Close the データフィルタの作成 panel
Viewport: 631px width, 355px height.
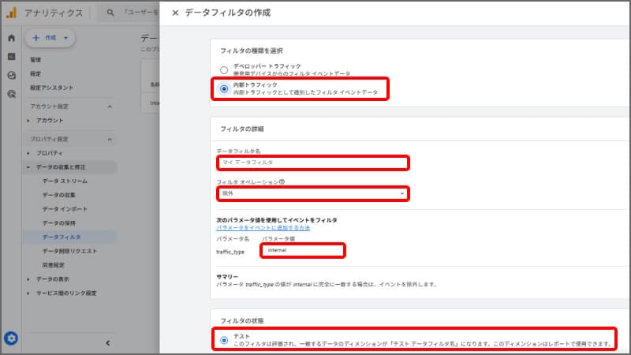174,13
